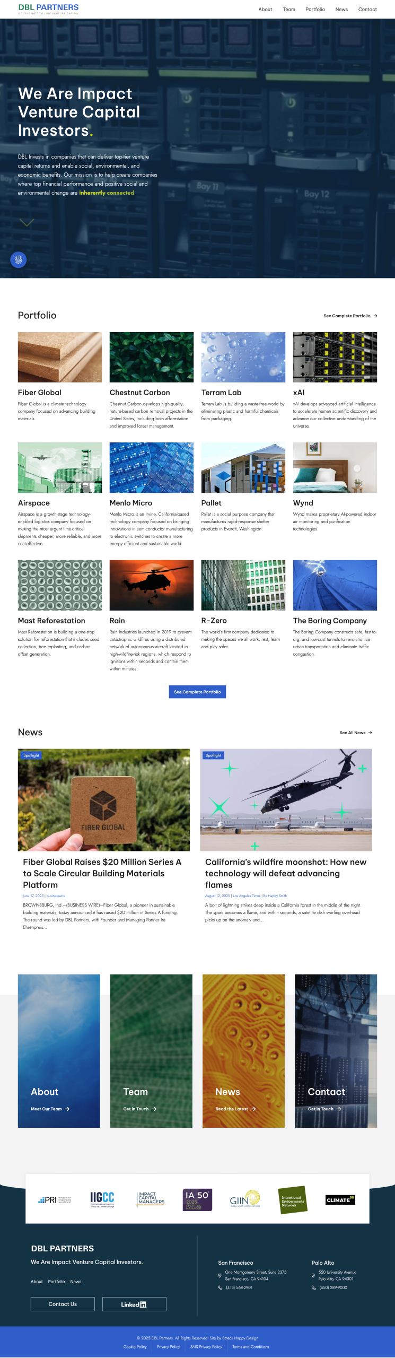Open the Team menu item
The height and width of the screenshot is (1358, 395).
[289, 10]
